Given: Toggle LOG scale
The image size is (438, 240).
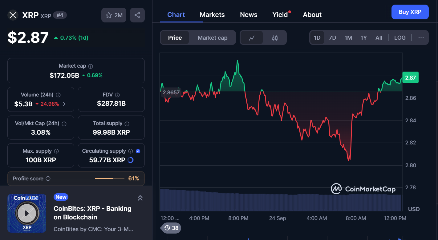Looking at the screenshot, I should coord(400,38).
